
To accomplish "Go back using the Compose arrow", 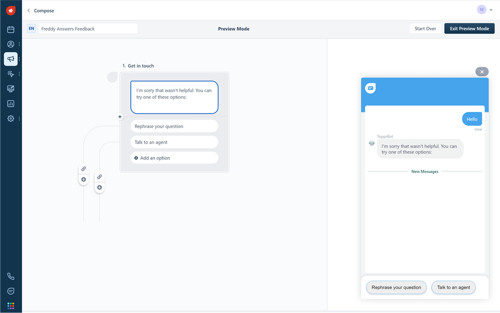I will [29, 10].
